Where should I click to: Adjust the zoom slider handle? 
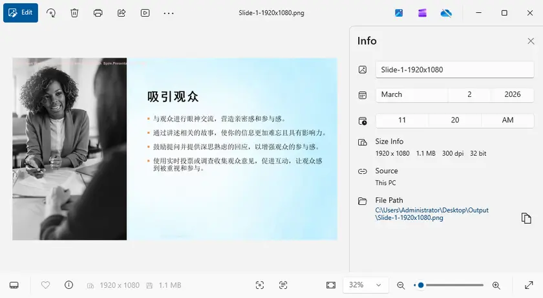pos(421,285)
